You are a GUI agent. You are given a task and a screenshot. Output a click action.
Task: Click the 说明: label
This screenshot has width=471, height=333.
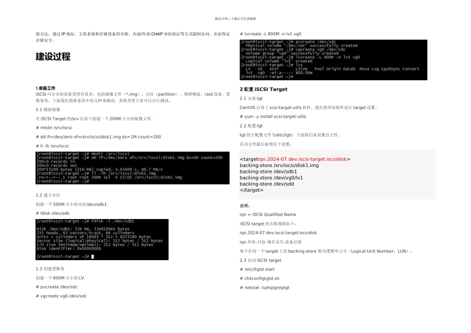point(244,206)
